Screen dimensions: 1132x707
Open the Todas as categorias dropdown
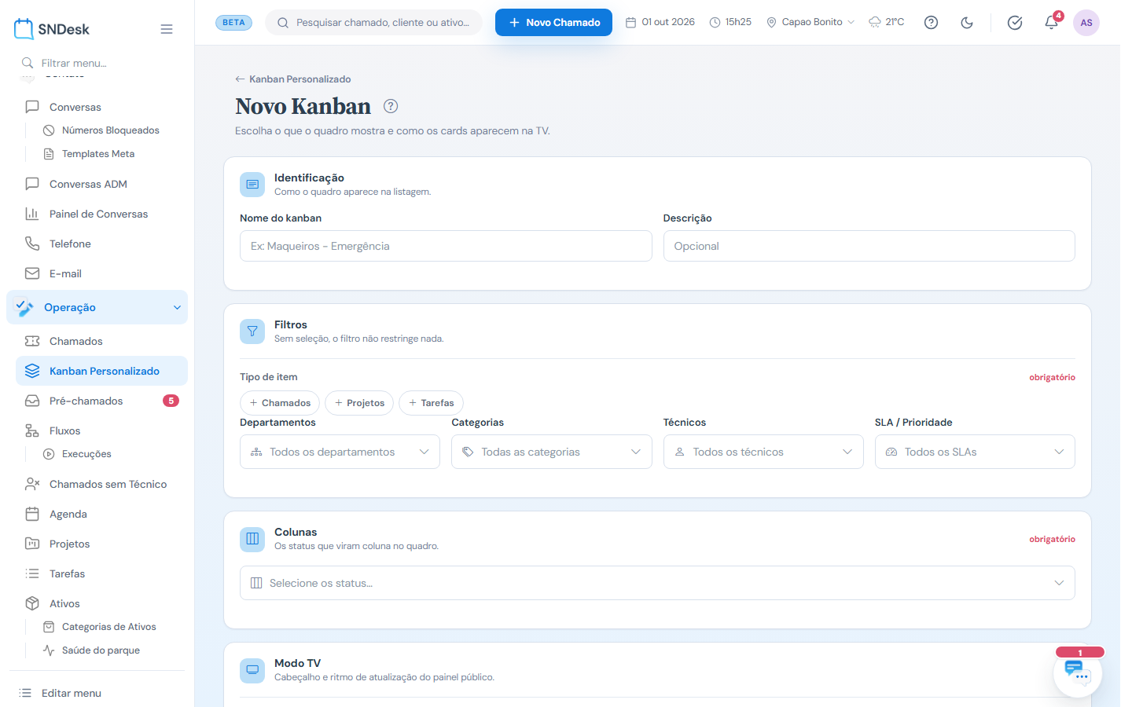[552, 452]
